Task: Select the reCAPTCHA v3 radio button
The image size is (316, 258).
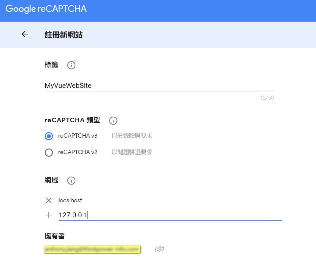Action: 49,136
